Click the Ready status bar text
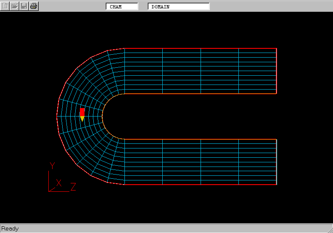 point(10,228)
